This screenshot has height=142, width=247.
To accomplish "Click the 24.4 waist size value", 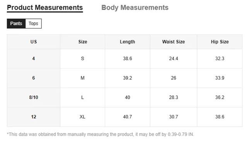I will click(174, 59).
